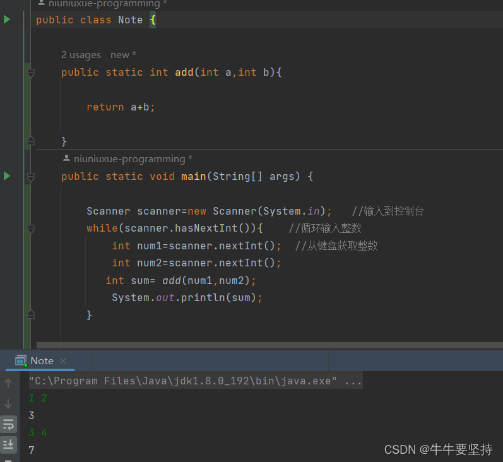
Task: Click the class name Note in declaration
Action: 130,20
